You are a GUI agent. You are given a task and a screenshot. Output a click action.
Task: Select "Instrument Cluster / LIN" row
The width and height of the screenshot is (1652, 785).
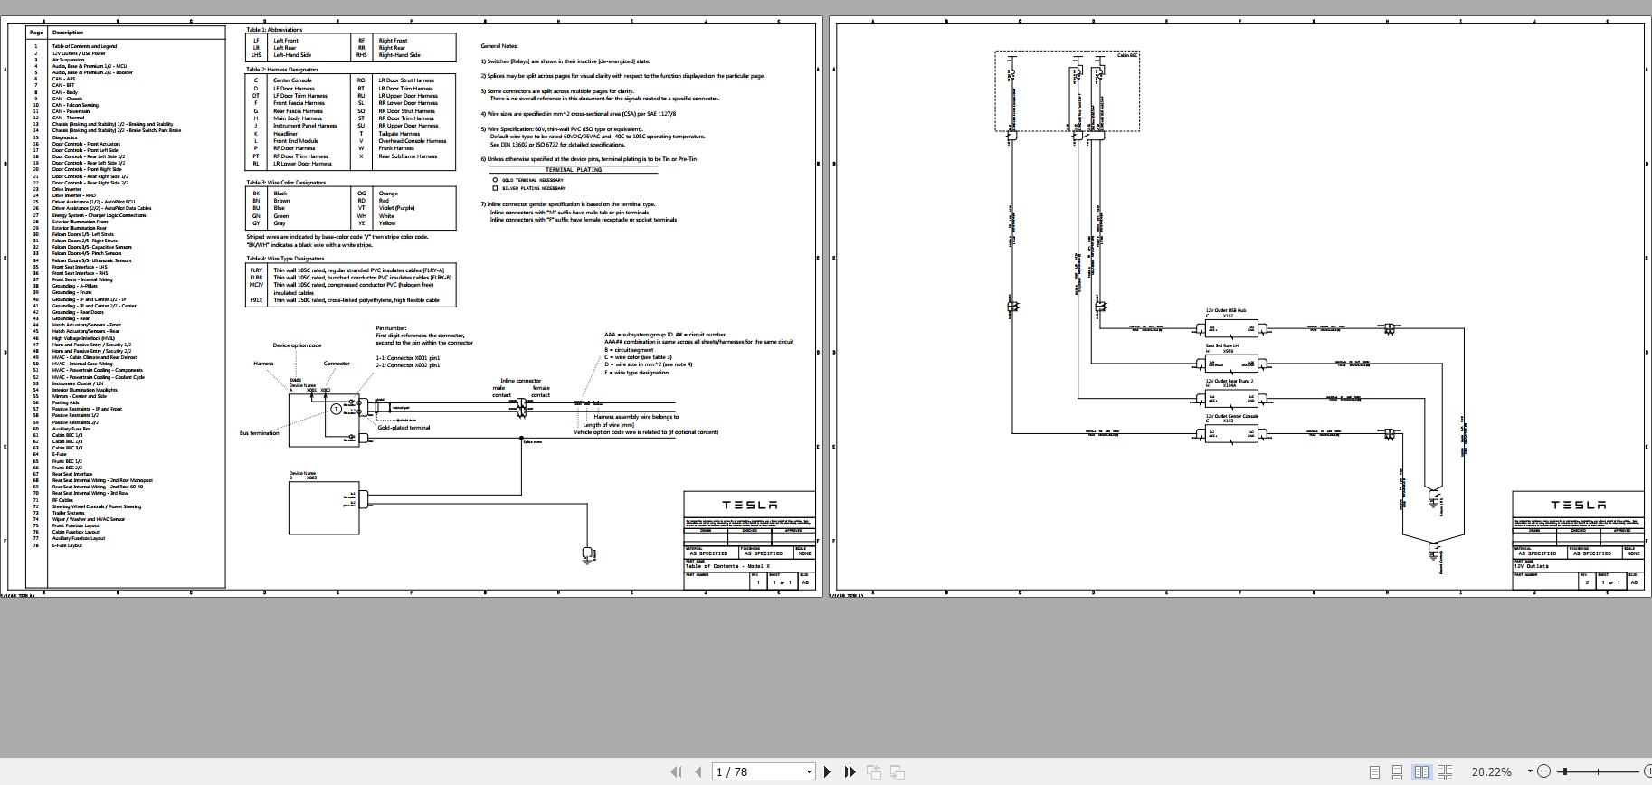point(80,383)
